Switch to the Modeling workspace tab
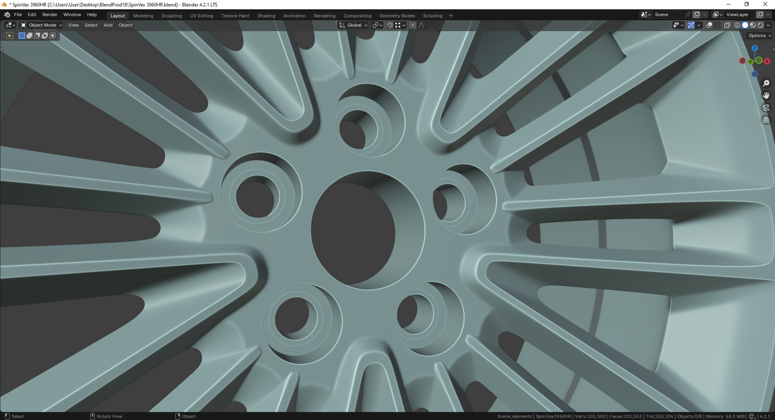 click(x=143, y=16)
